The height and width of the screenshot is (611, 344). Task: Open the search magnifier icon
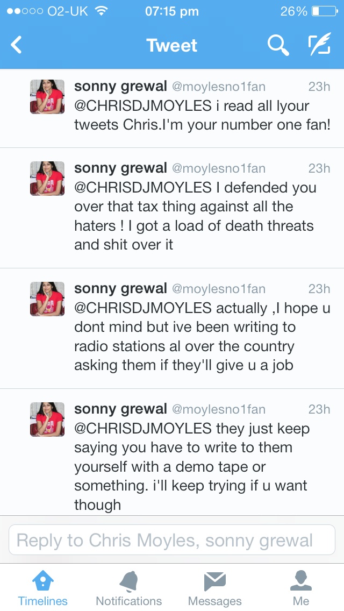pyautogui.click(x=278, y=45)
